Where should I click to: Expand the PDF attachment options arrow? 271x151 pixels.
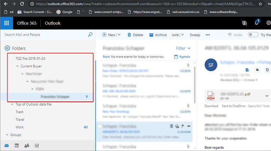pos(267,96)
